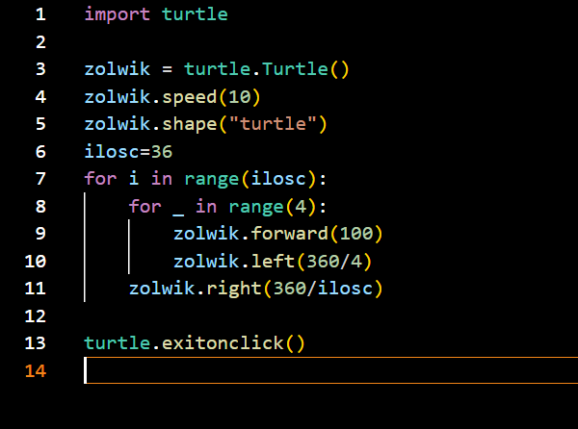Click the 'for' keyword on line 7

point(100,178)
